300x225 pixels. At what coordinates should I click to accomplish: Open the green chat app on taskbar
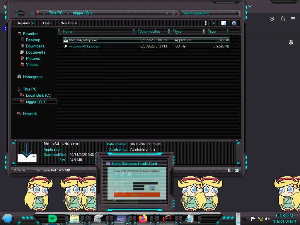click(52, 218)
